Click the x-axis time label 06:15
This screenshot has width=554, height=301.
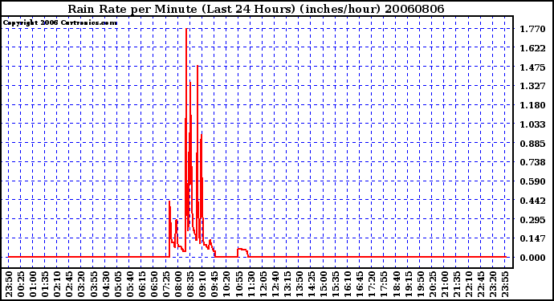coord(142,284)
